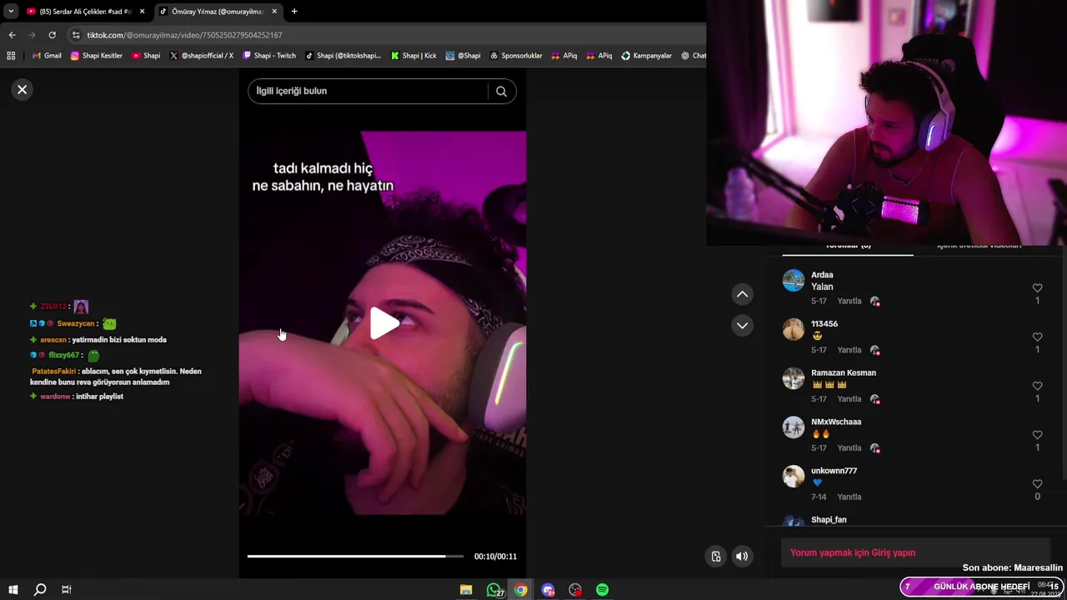The height and width of the screenshot is (600, 1067).
Task: Reload the TikTok page
Action: [x=52, y=35]
